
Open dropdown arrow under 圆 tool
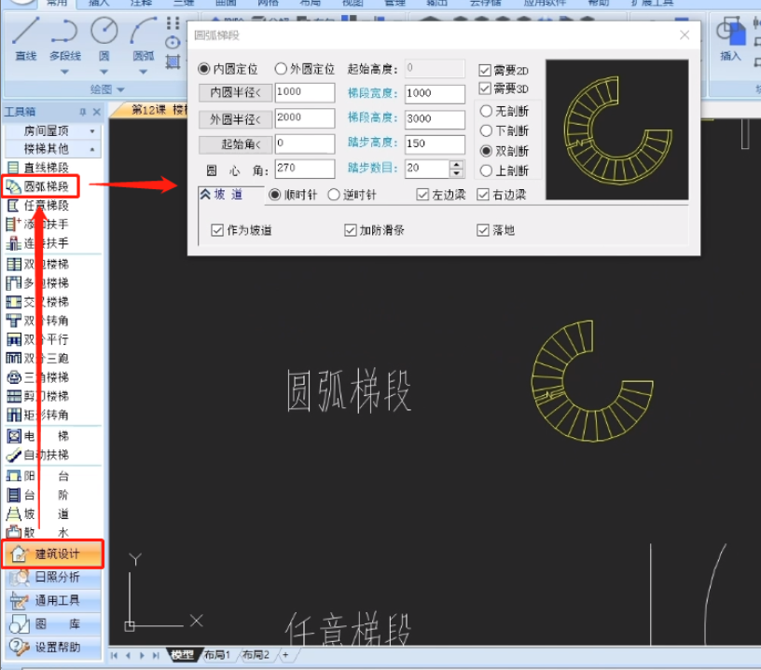pos(104,72)
